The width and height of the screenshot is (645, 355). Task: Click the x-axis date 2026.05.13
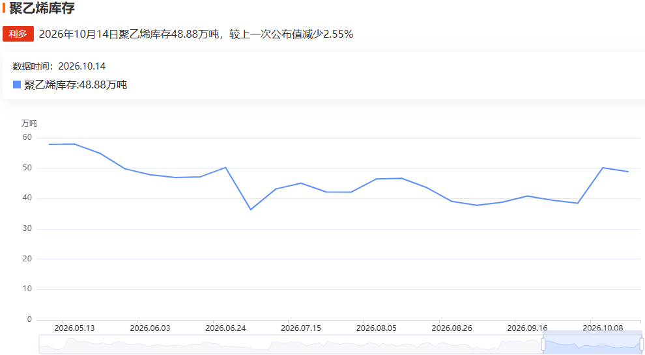pyautogui.click(x=74, y=328)
